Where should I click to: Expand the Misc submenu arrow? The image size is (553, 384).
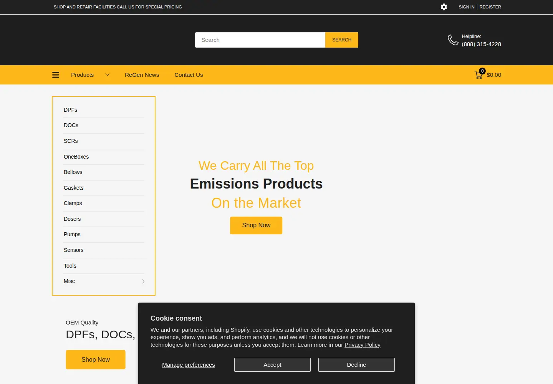[x=143, y=281]
